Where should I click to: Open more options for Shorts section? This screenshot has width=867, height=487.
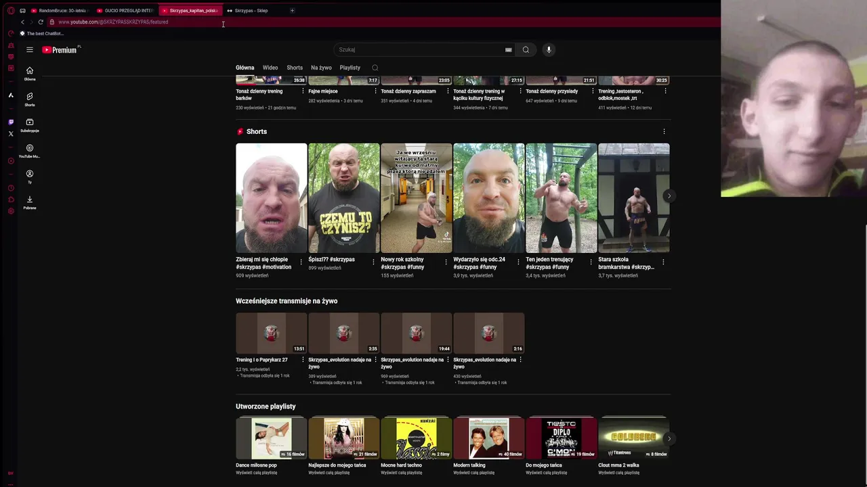[664, 131]
